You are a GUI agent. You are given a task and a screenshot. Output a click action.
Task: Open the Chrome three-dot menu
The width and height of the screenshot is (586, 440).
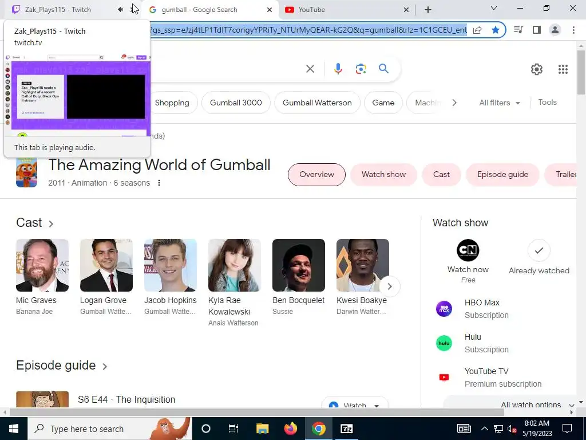(573, 30)
